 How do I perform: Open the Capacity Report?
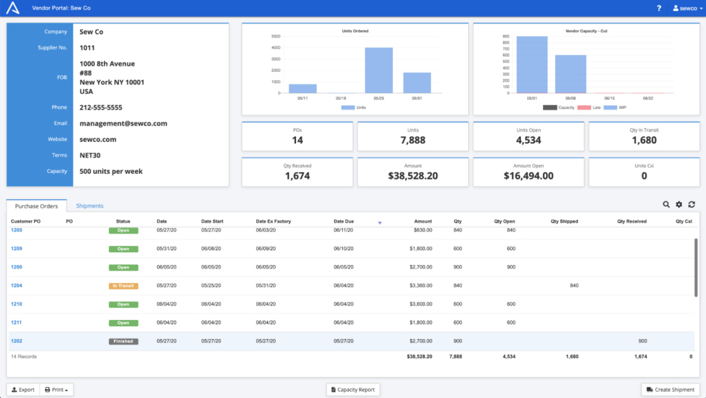point(353,390)
